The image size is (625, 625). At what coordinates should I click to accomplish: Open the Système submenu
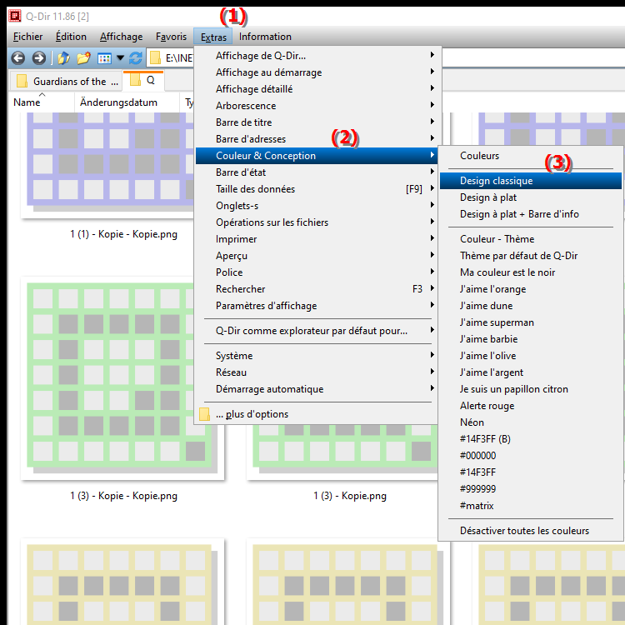coord(317,356)
